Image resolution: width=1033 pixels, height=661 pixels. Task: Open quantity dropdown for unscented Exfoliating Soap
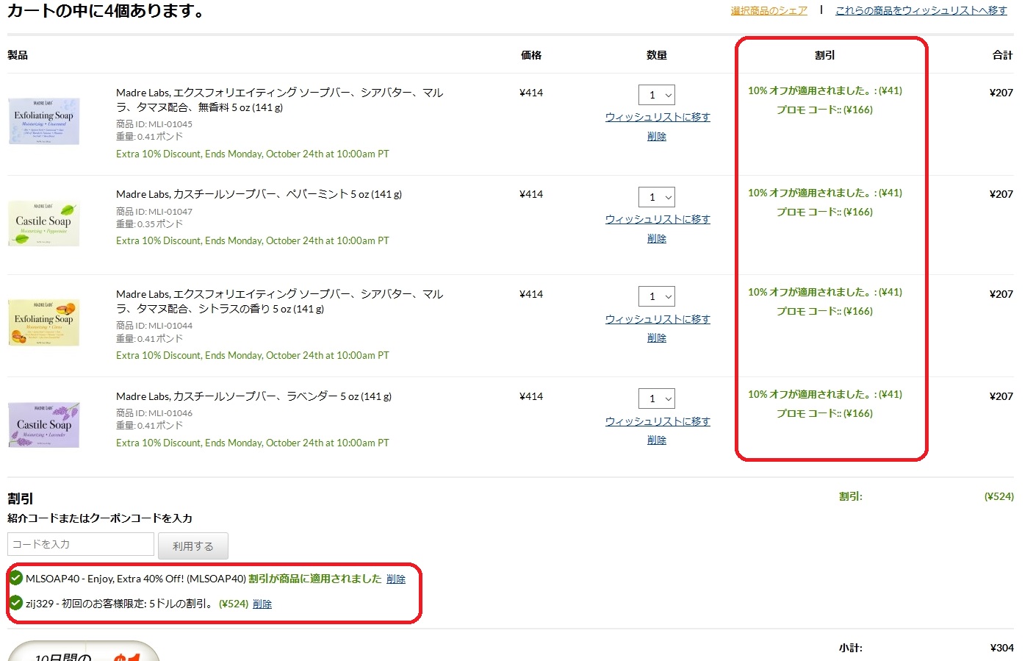pos(657,95)
